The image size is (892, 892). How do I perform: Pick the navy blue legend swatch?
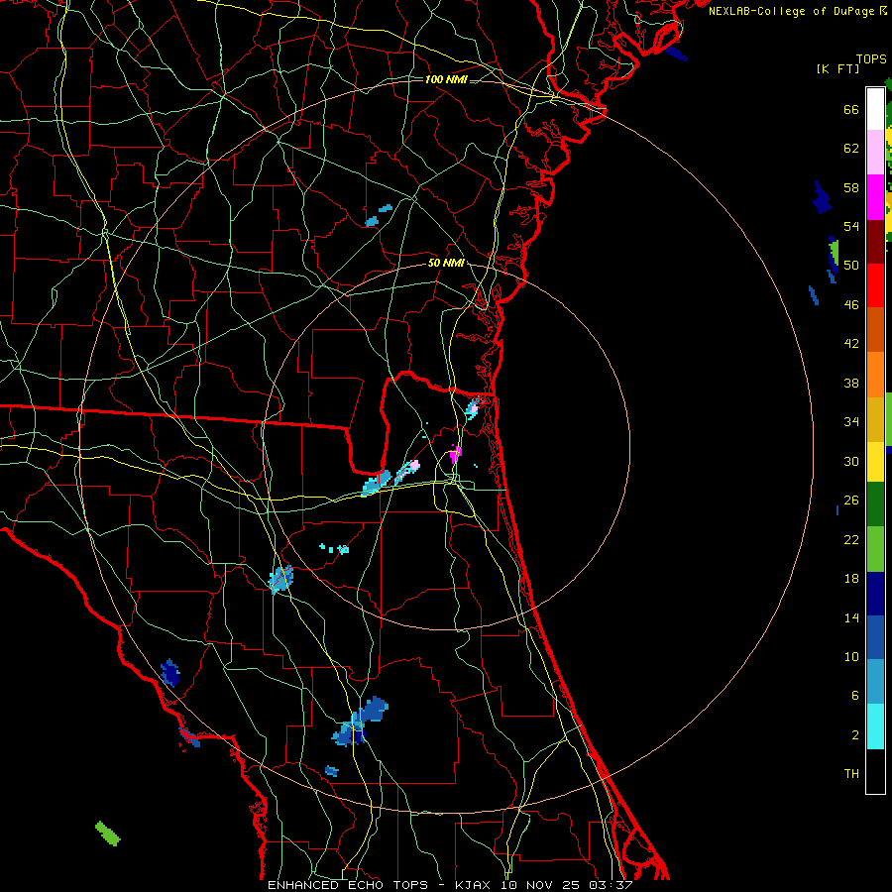[875, 594]
